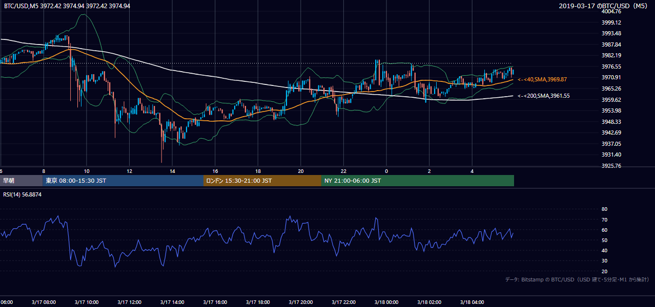The image size is (655, 307).
Task: Click the 3/18 00:00 time label
Action: coord(386,302)
